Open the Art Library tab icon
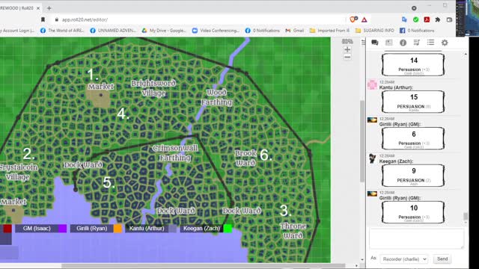The height and width of the screenshot is (269, 479). tap(389, 43)
